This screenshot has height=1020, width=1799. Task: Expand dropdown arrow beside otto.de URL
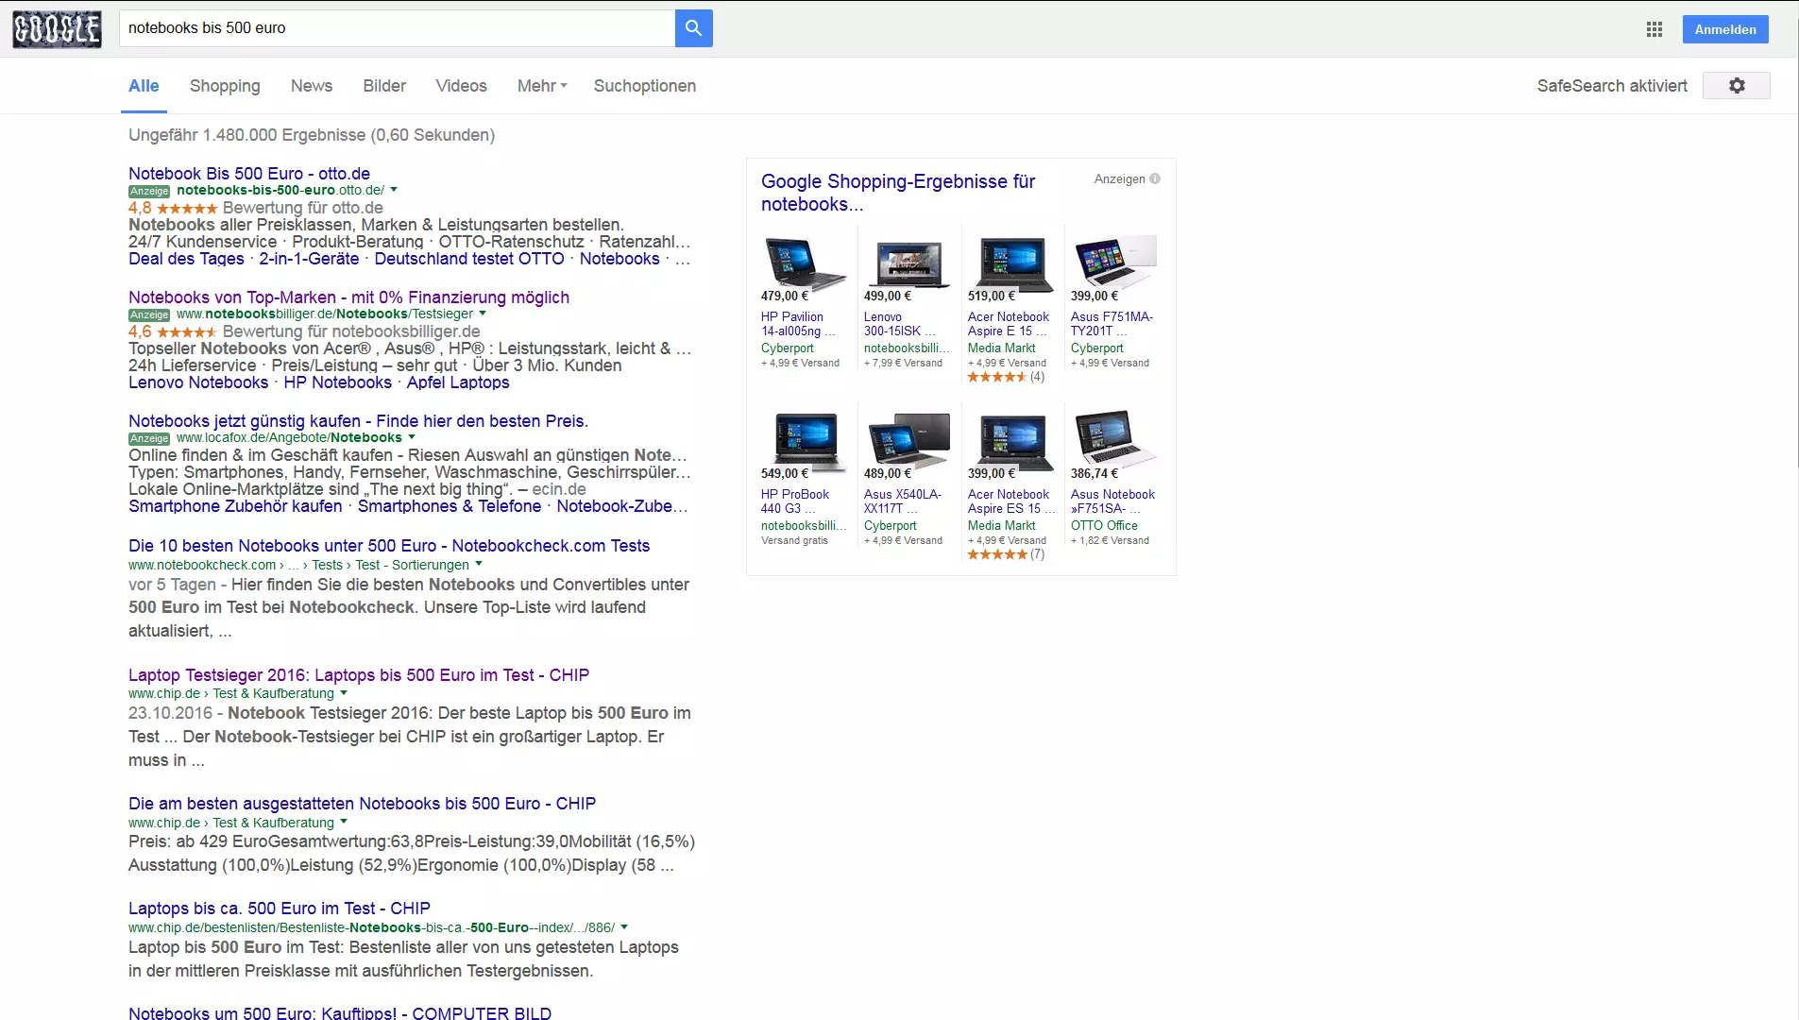point(394,190)
